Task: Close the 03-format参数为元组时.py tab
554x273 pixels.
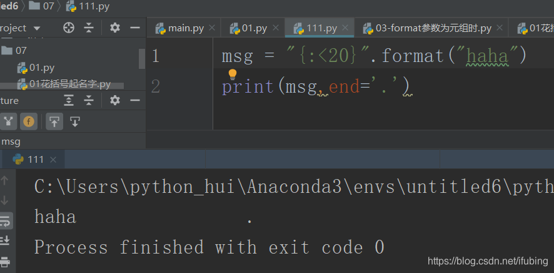Action: [499, 28]
